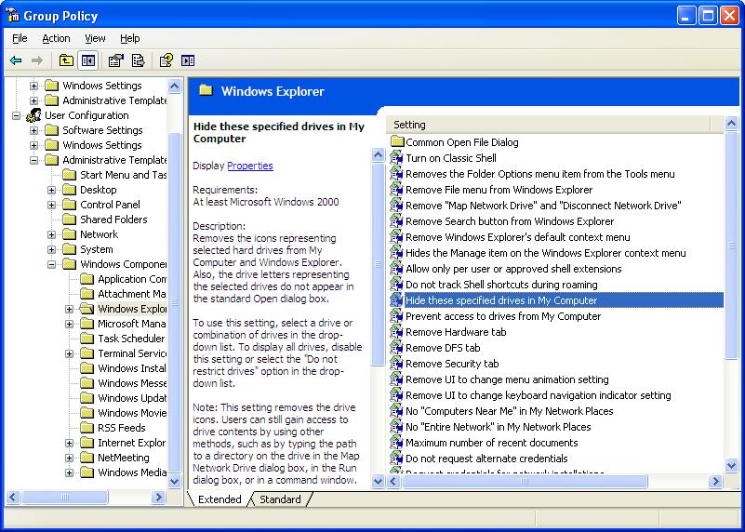Expand the NetMeeting node
This screenshot has width=745, height=532.
pyautogui.click(x=69, y=458)
